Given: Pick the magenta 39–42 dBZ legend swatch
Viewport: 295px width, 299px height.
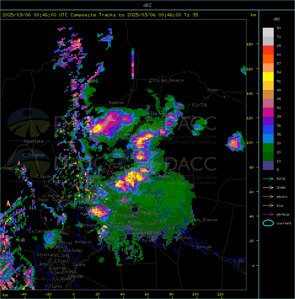Looking at the screenshot, I should click(268, 112).
